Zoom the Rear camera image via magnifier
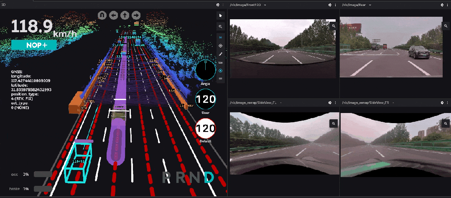The image size is (451, 198). [446, 26]
